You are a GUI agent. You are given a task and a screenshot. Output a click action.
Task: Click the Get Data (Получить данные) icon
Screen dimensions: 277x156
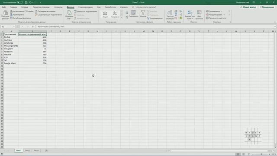click(x=5, y=15)
